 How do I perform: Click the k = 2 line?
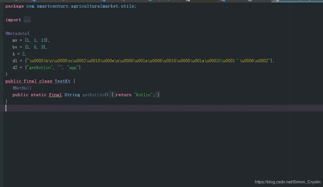(x=19, y=54)
